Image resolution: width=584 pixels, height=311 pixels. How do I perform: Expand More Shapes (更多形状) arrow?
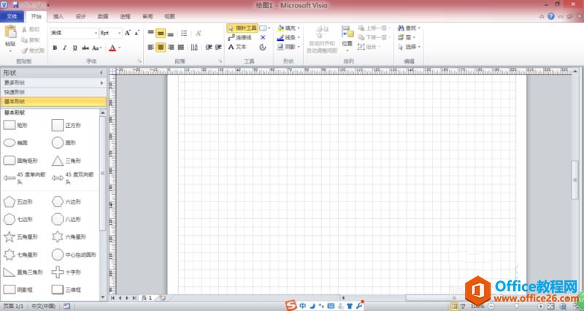coord(101,82)
